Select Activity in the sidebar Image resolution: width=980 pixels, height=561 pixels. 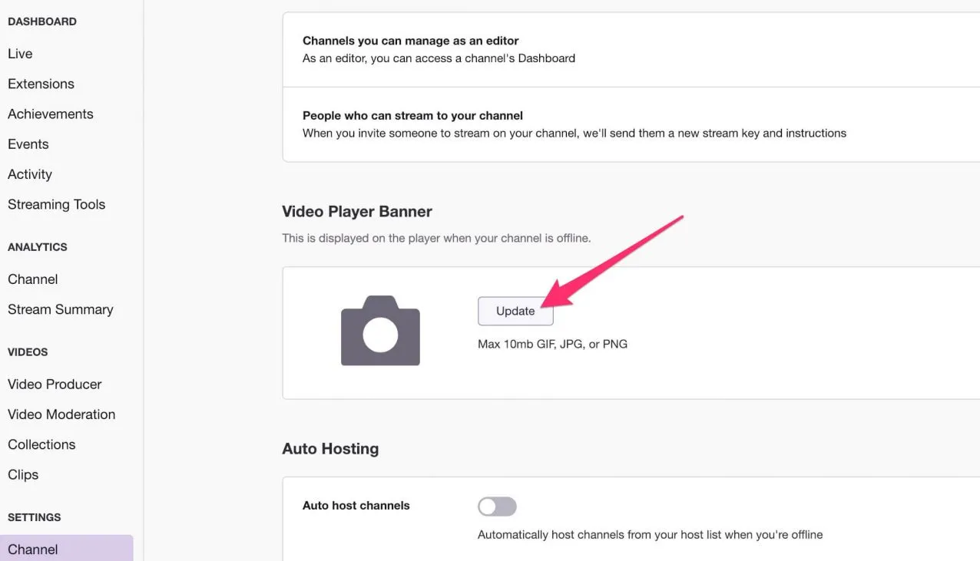(30, 174)
